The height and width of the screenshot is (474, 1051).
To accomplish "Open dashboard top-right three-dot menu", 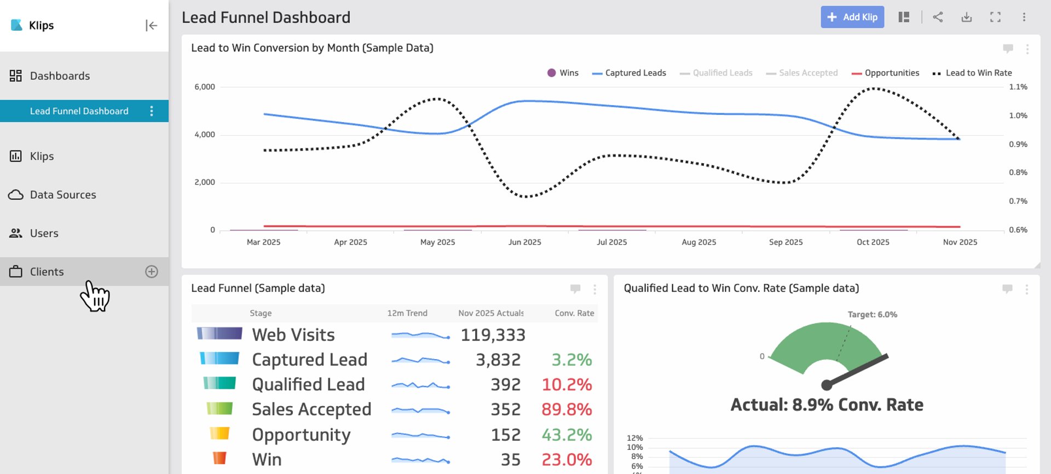I will point(1024,18).
